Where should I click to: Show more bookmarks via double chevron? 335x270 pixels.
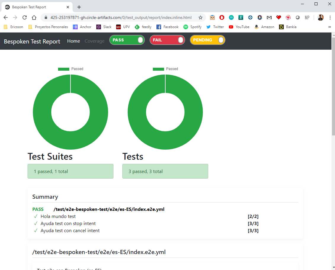pyautogui.click(x=329, y=27)
